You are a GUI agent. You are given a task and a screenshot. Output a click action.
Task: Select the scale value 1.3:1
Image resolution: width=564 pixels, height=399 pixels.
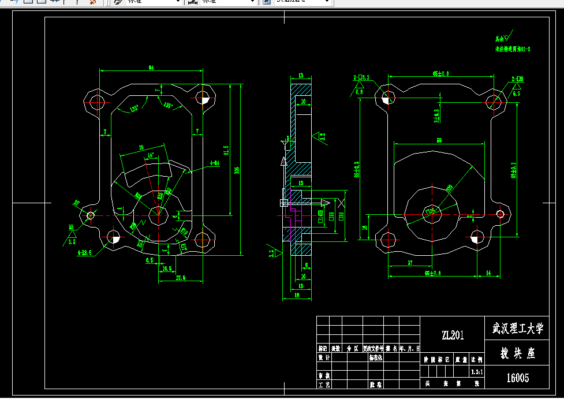tap(477, 372)
